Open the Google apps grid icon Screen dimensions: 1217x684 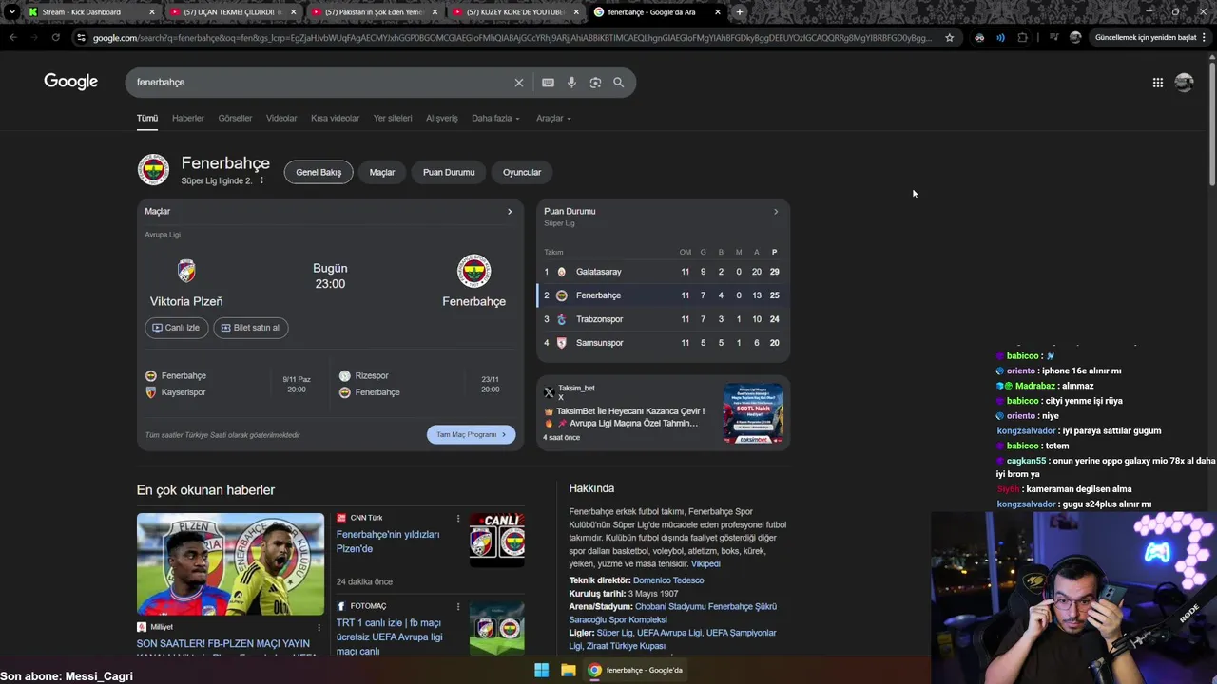point(1157,83)
